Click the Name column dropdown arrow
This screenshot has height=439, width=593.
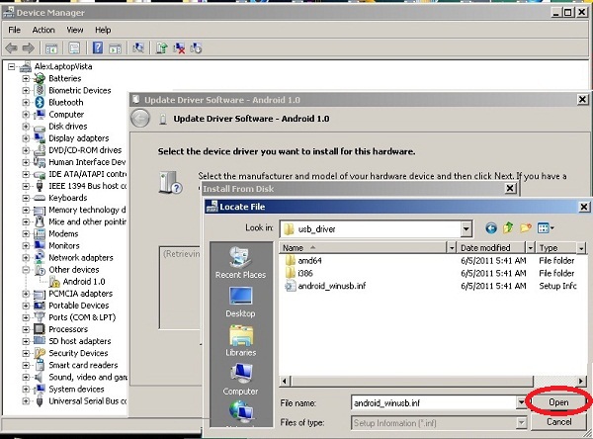click(452, 248)
